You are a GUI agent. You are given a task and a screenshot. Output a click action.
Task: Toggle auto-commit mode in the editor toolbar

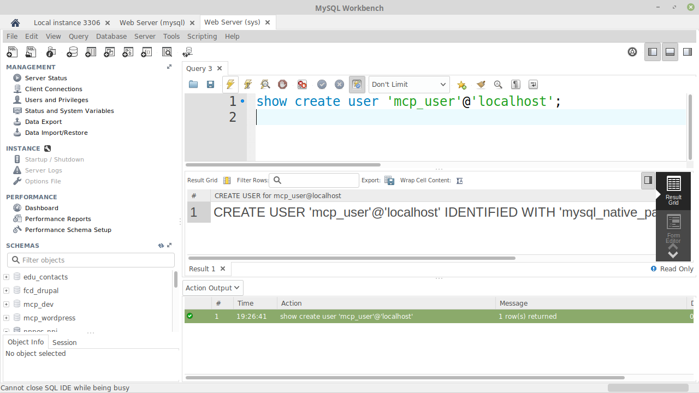[x=357, y=85]
